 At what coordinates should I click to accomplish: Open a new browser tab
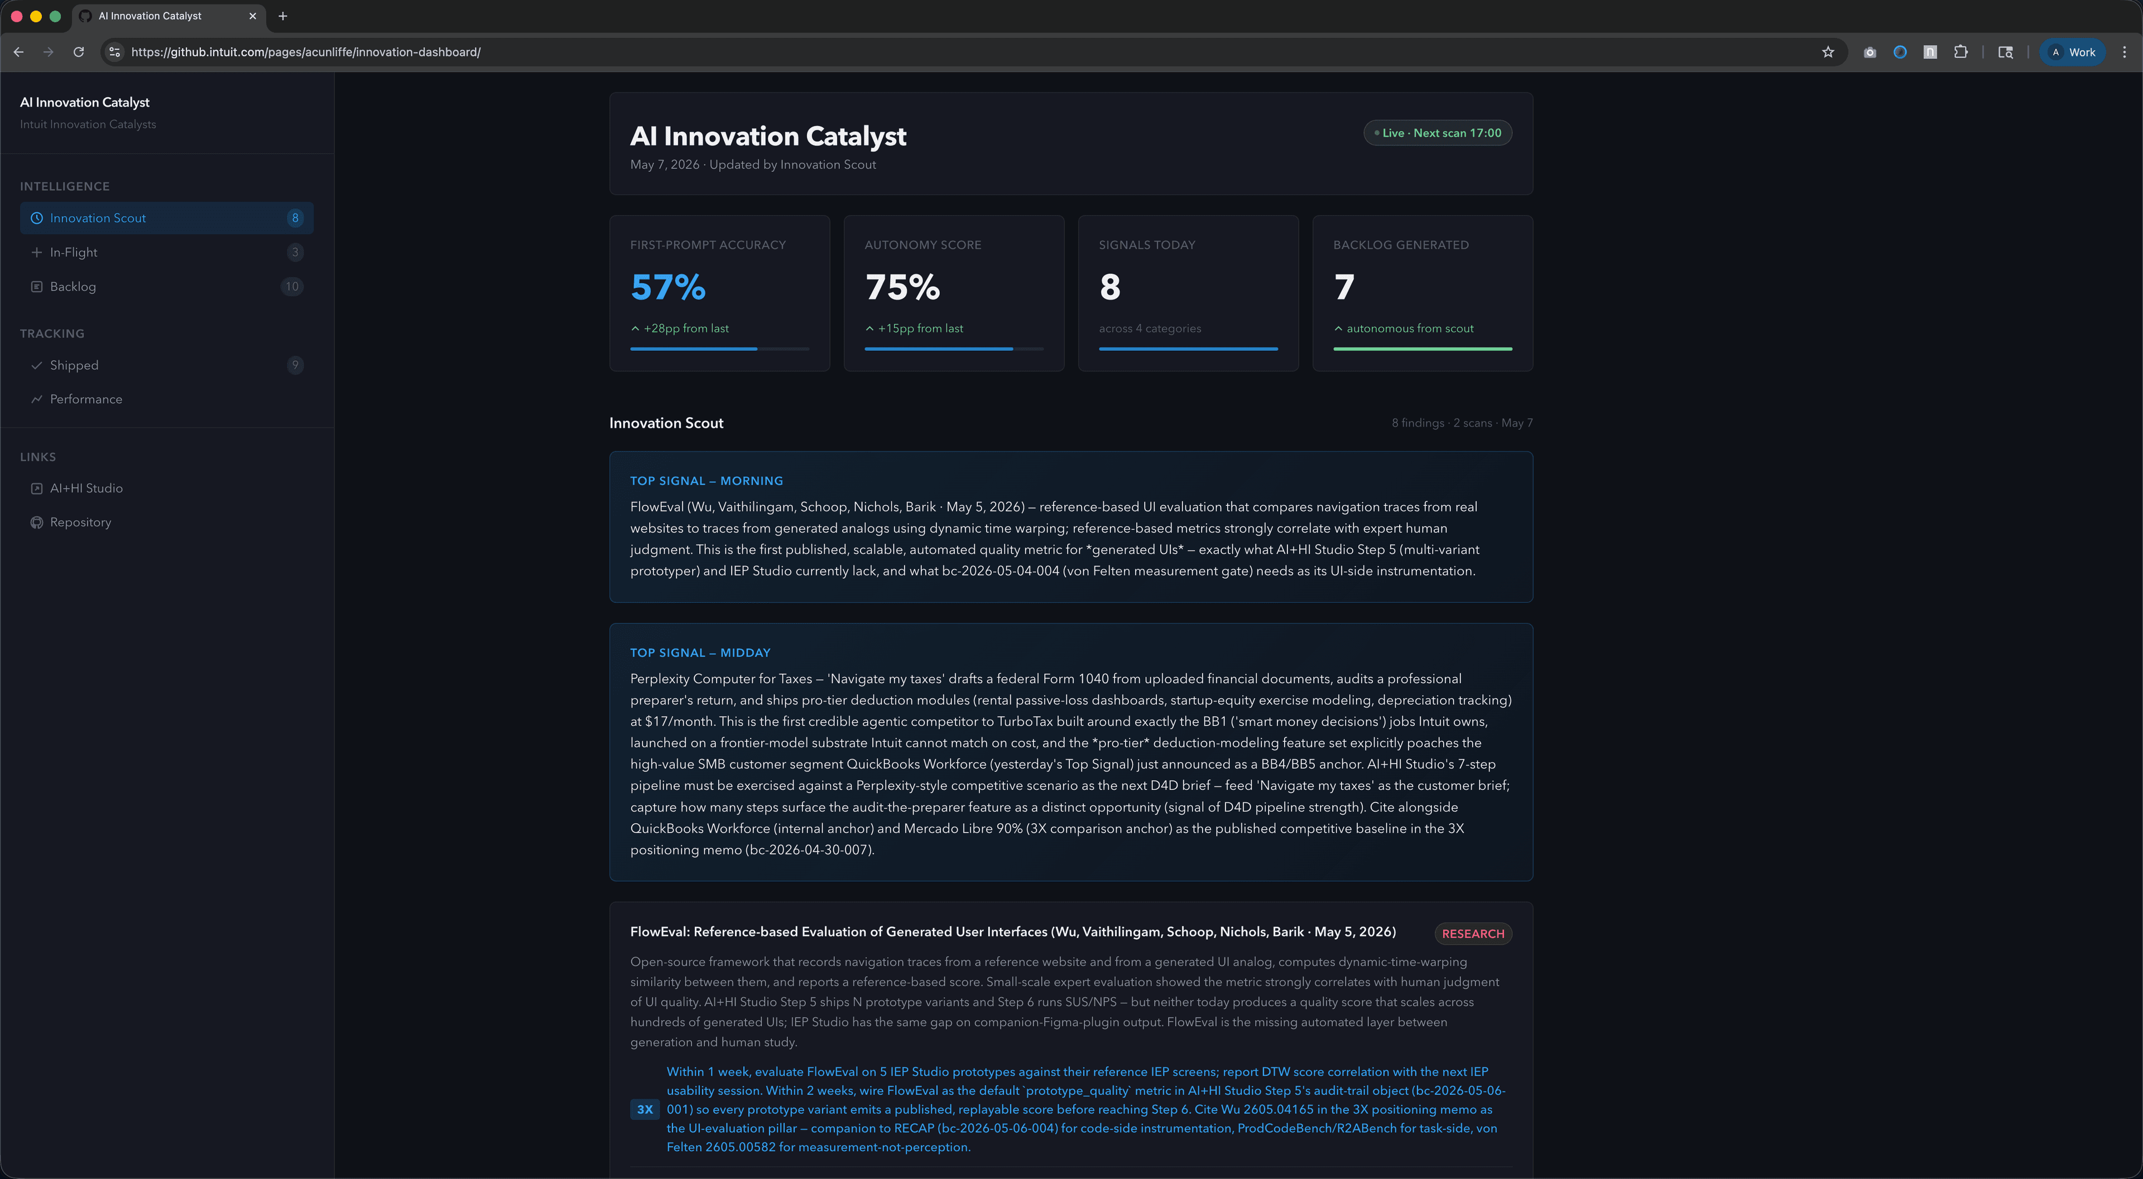pos(283,16)
